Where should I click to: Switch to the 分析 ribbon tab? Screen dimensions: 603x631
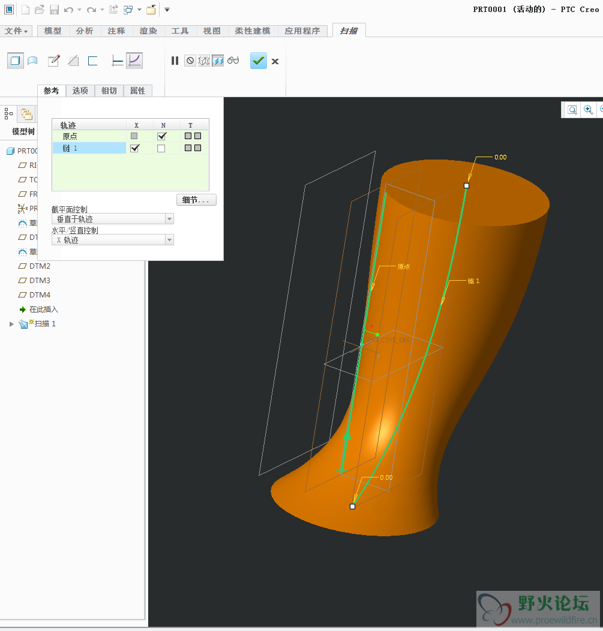(x=85, y=31)
